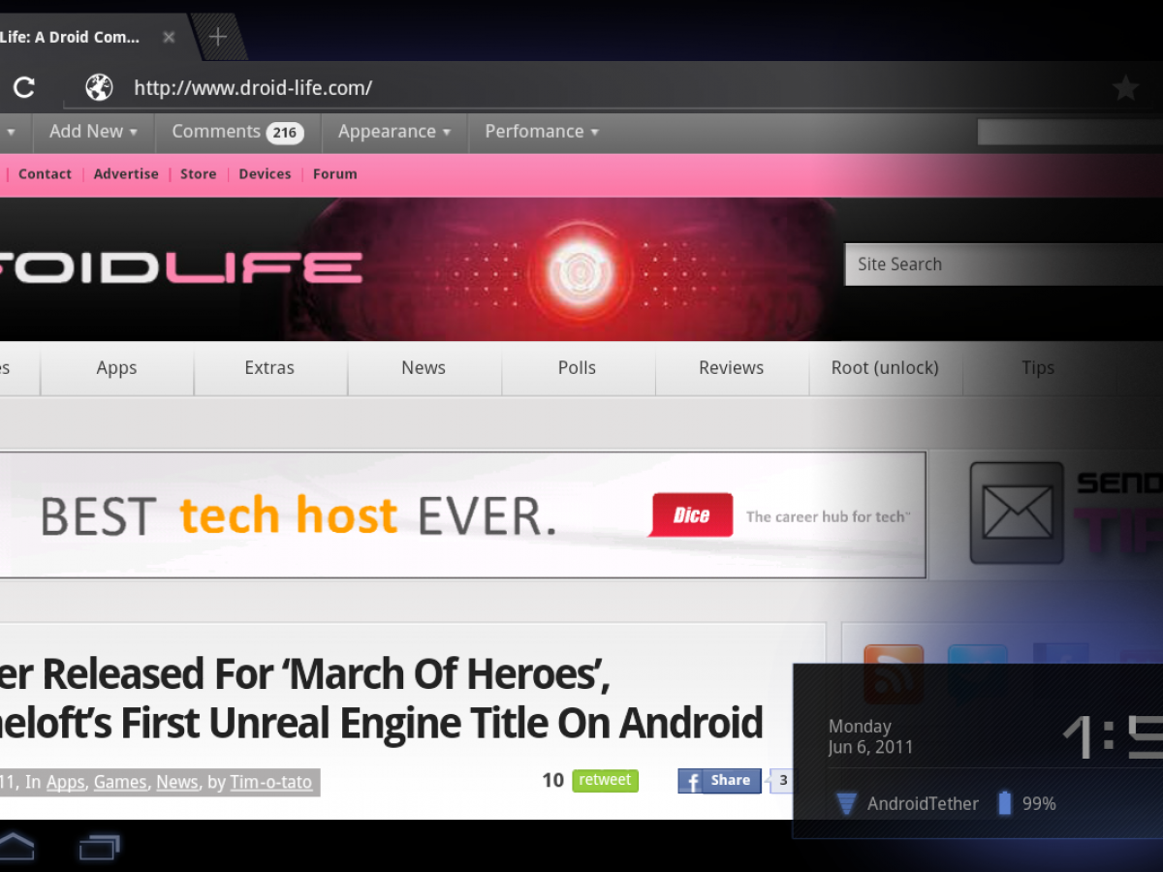
Task: Open the News navigation item
Action: [424, 368]
